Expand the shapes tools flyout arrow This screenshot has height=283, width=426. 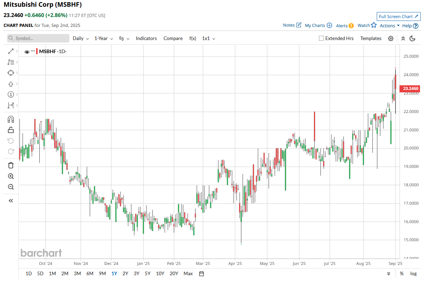pyautogui.click(x=17, y=73)
